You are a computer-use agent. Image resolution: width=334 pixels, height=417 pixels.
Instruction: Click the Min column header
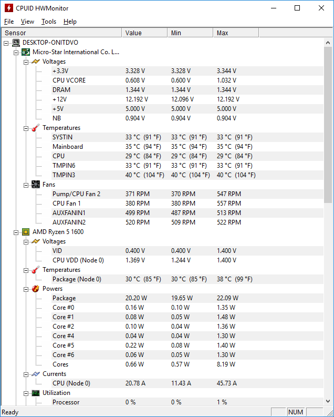[190, 33]
